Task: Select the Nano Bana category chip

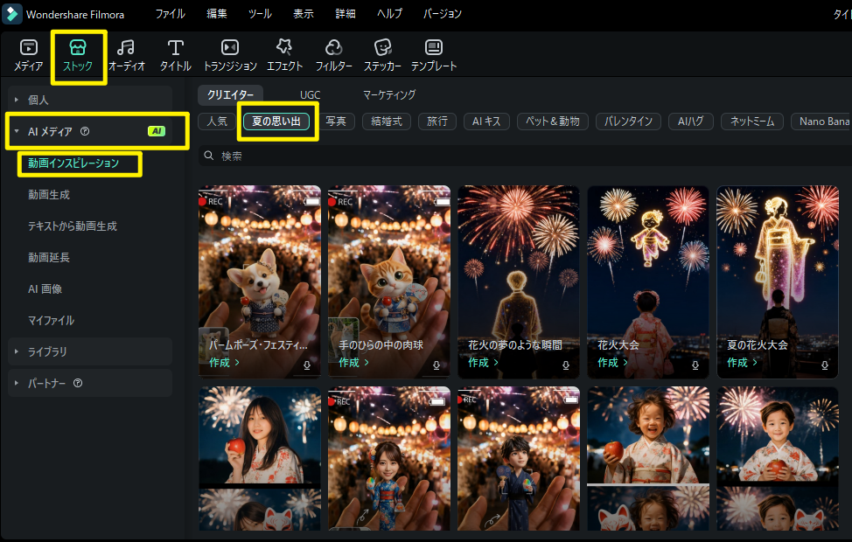Action: pyautogui.click(x=821, y=122)
